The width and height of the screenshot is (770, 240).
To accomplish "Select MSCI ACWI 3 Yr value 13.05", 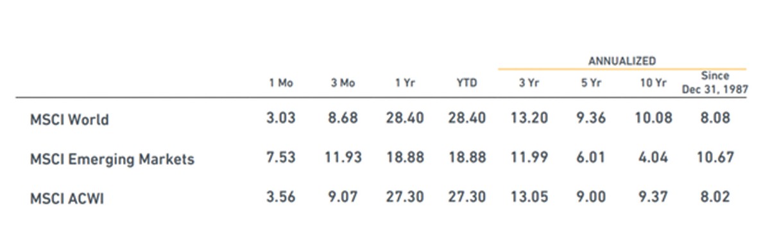I will click(x=529, y=197).
